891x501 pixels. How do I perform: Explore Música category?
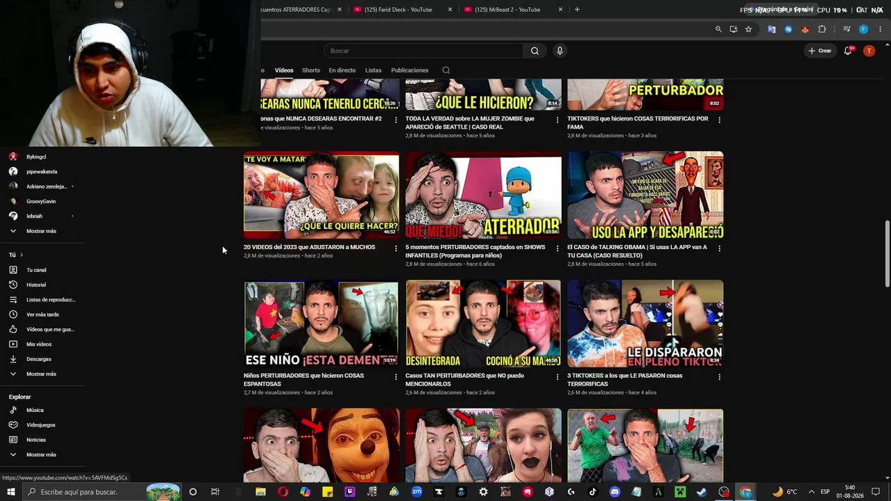[x=35, y=411]
